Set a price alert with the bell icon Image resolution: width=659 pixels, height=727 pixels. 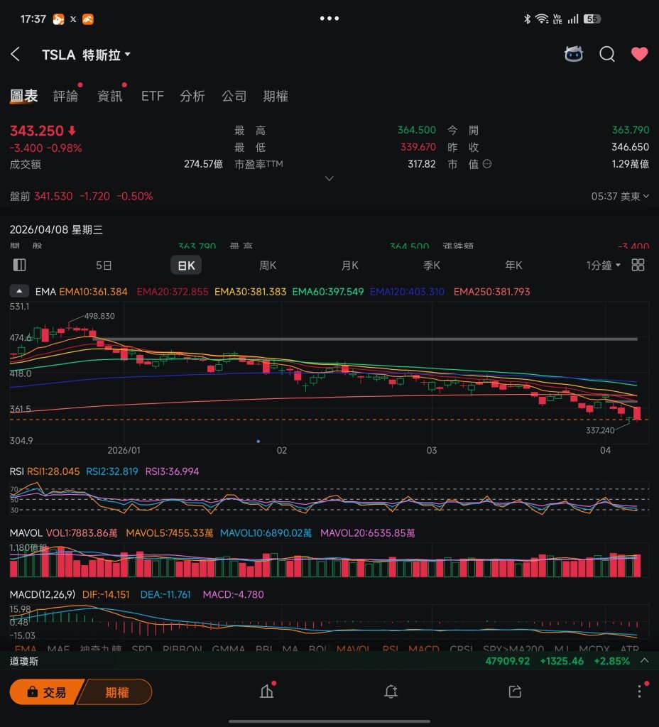[x=391, y=692]
